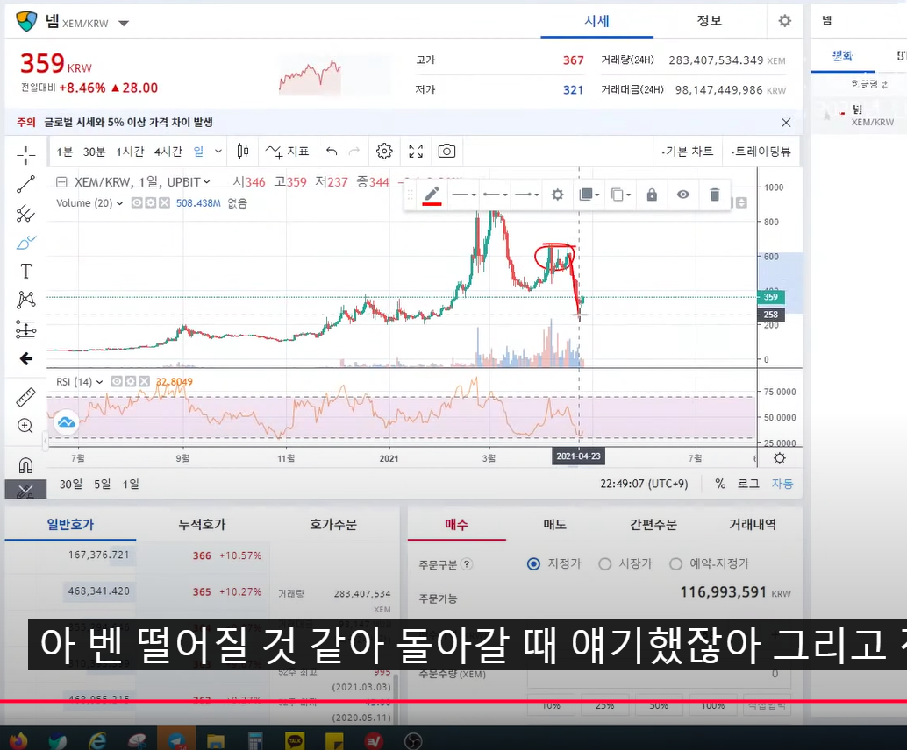Viewport: 907px width, 750px height.
Task: Expand more time interval options chevron
Action: [x=218, y=152]
